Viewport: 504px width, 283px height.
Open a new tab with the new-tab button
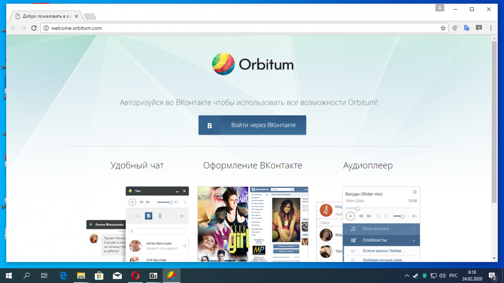(x=90, y=17)
